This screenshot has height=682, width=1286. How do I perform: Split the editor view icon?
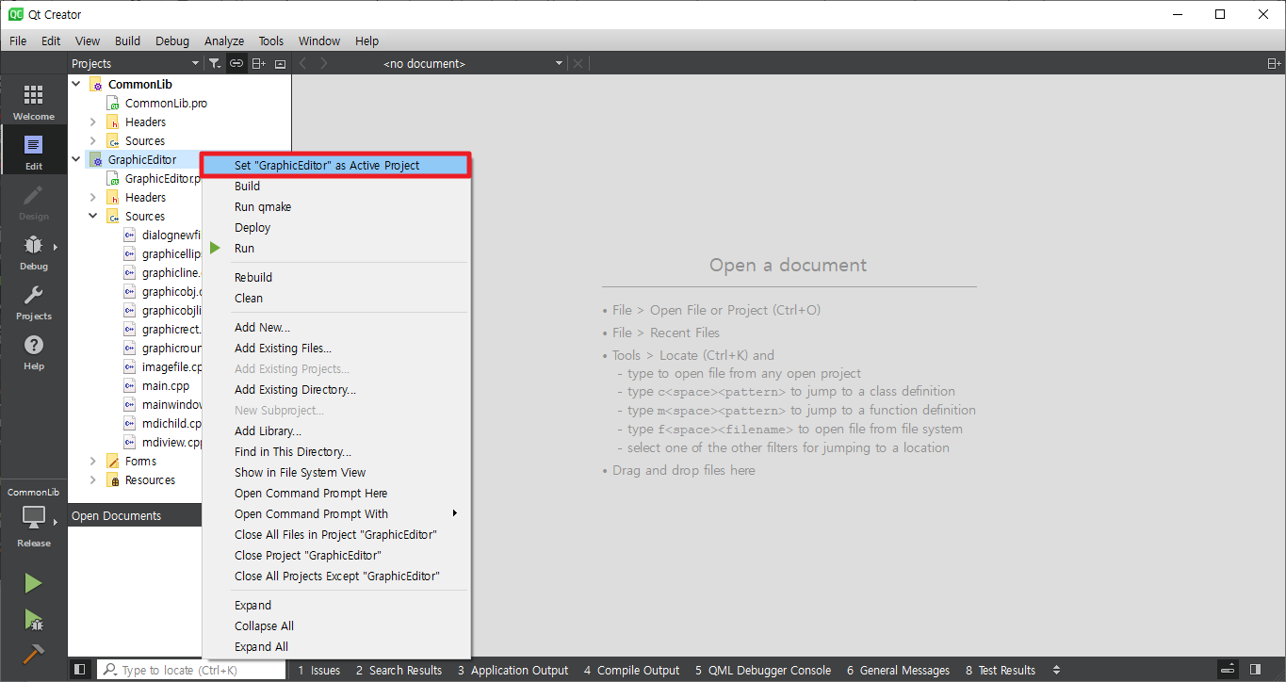pyautogui.click(x=1274, y=63)
